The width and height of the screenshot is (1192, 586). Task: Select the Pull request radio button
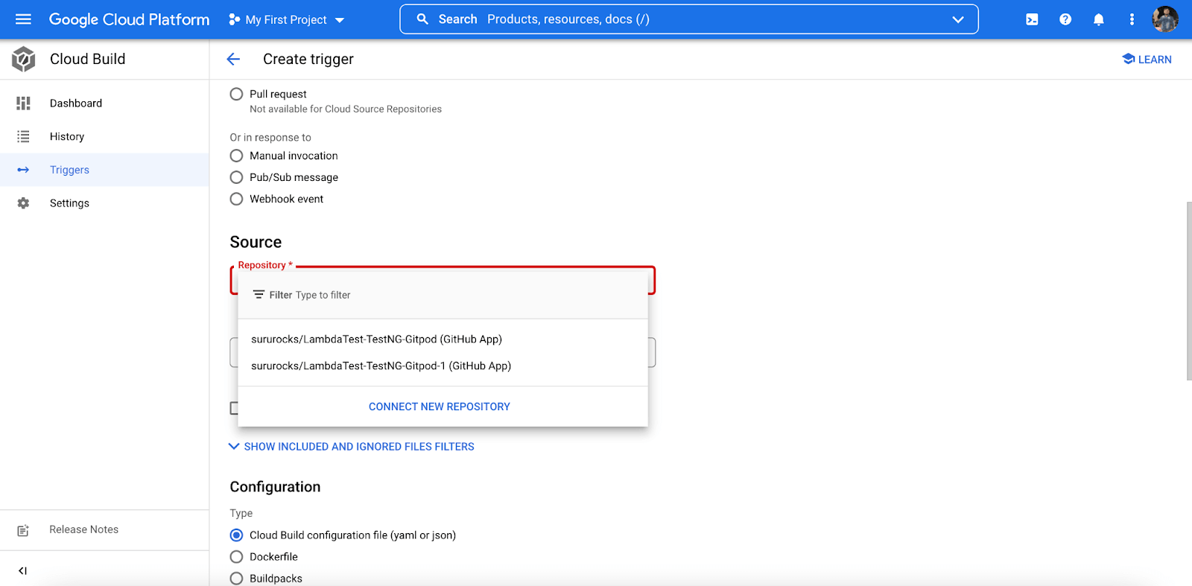pyautogui.click(x=236, y=94)
